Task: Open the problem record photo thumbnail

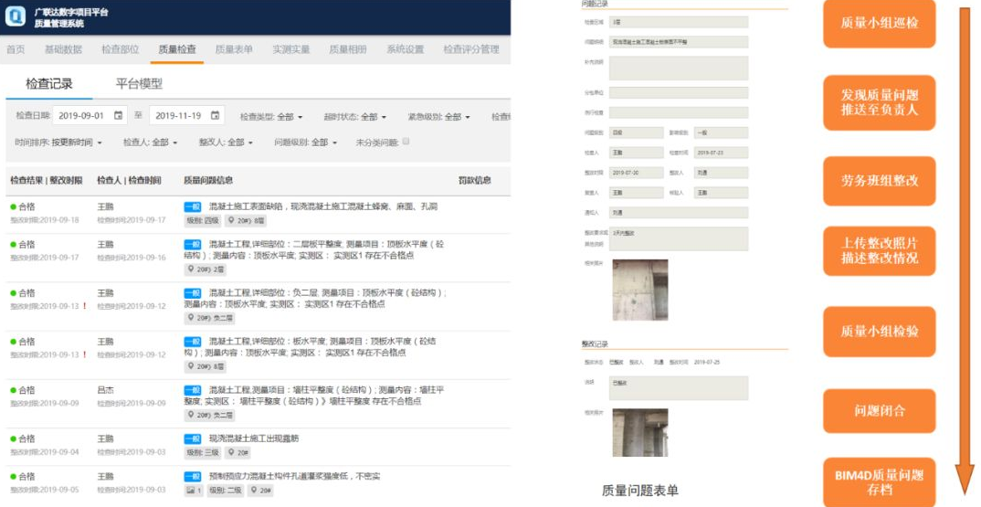Action: point(640,290)
